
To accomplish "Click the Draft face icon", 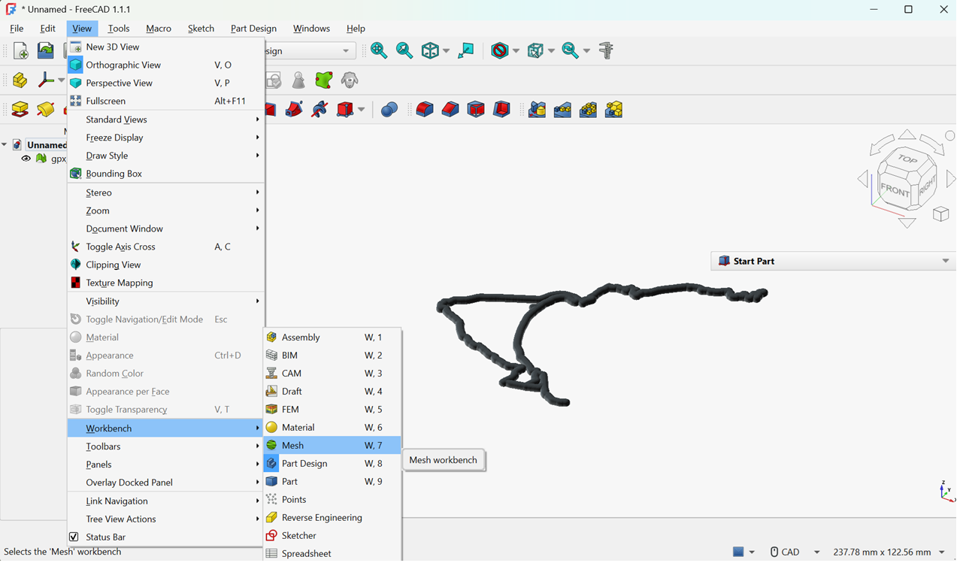I will pos(476,110).
